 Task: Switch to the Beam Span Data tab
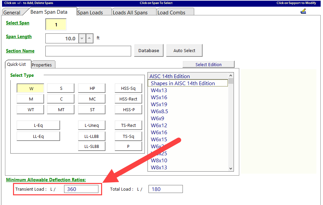pos(49,12)
